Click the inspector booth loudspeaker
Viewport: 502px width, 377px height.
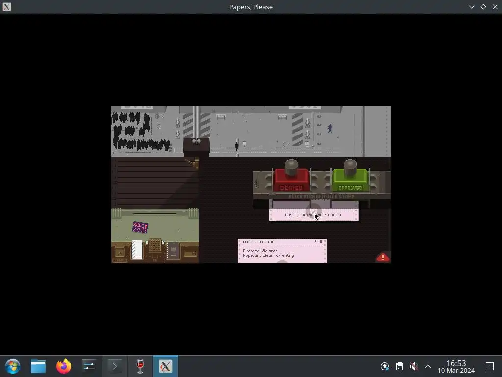tap(194, 163)
